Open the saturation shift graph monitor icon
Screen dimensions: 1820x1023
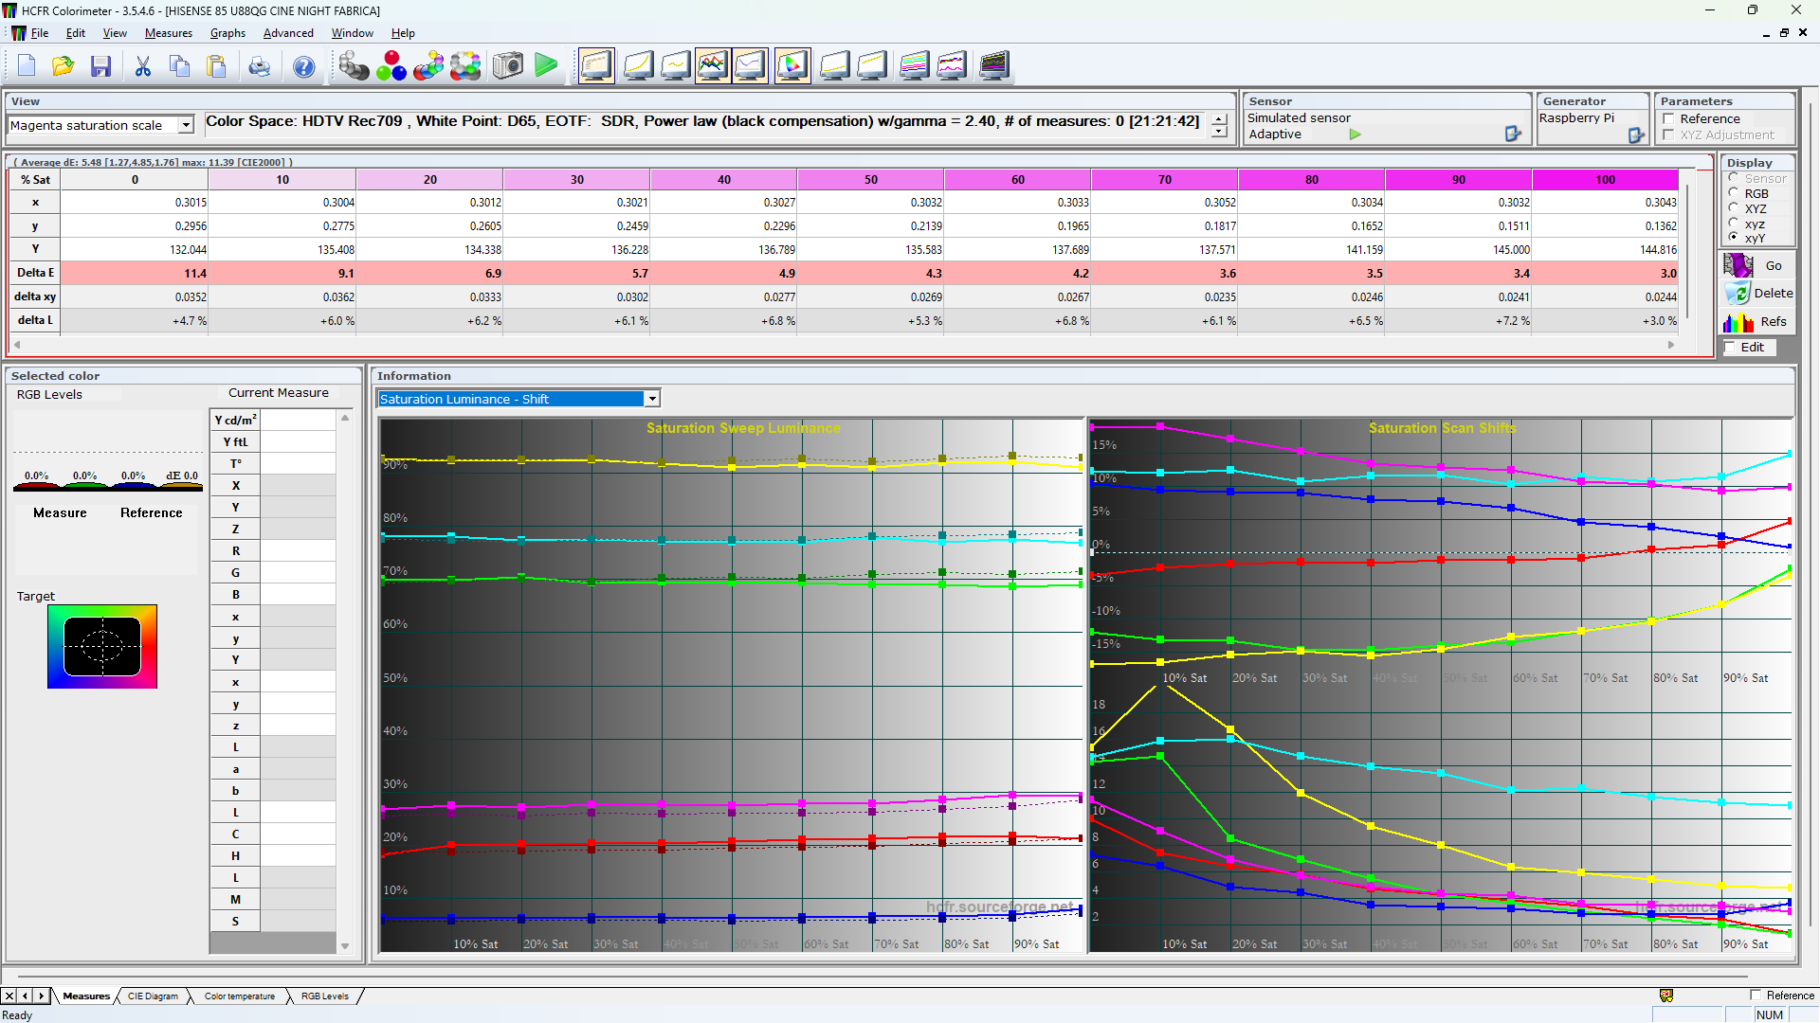pos(951,65)
